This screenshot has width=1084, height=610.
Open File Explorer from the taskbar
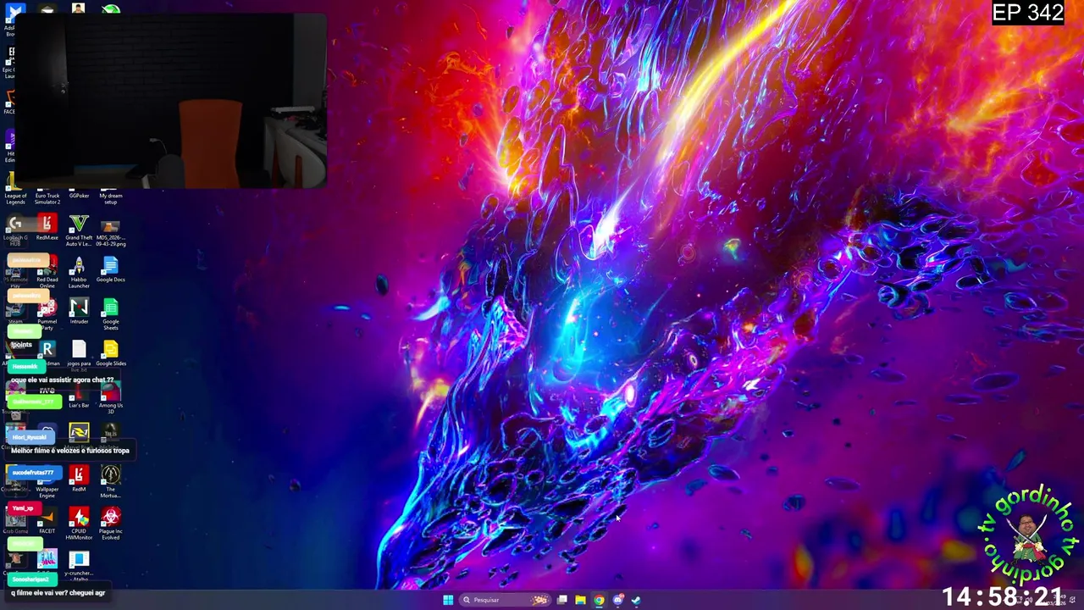(x=580, y=600)
